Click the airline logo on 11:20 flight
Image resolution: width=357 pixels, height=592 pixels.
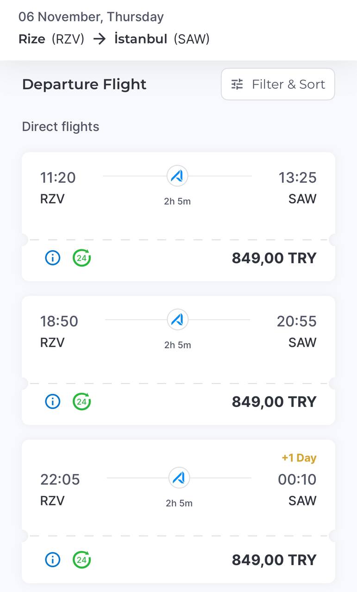coord(177,176)
